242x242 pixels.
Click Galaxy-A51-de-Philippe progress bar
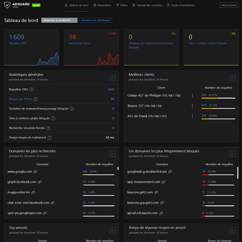click(x=218, y=98)
